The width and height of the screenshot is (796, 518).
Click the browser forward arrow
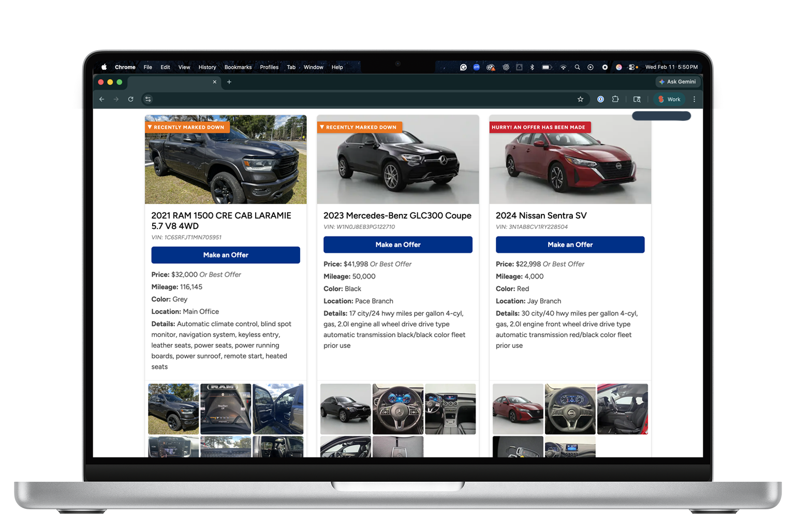pos(116,99)
